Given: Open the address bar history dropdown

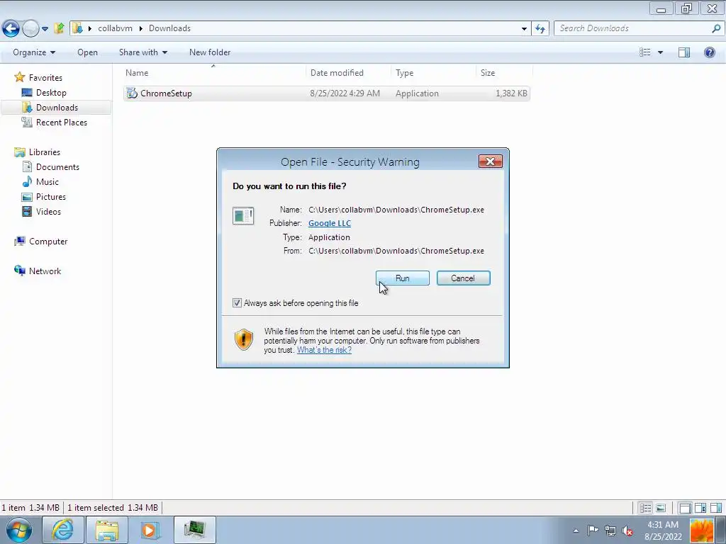Looking at the screenshot, I should tap(524, 28).
